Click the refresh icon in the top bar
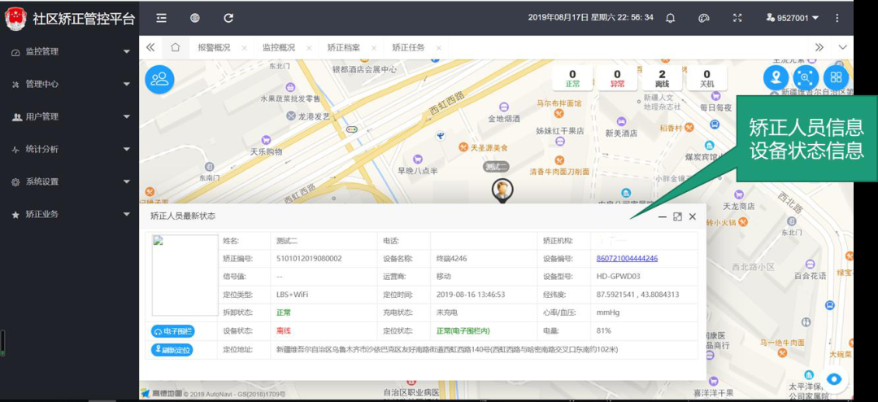The width and height of the screenshot is (878, 402). (228, 18)
